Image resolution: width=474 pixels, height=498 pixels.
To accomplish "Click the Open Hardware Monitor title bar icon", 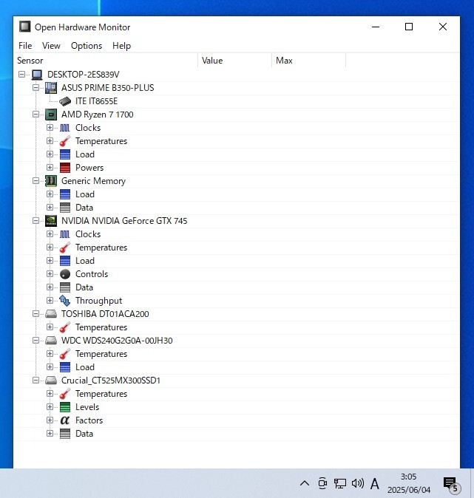I will click(x=25, y=27).
